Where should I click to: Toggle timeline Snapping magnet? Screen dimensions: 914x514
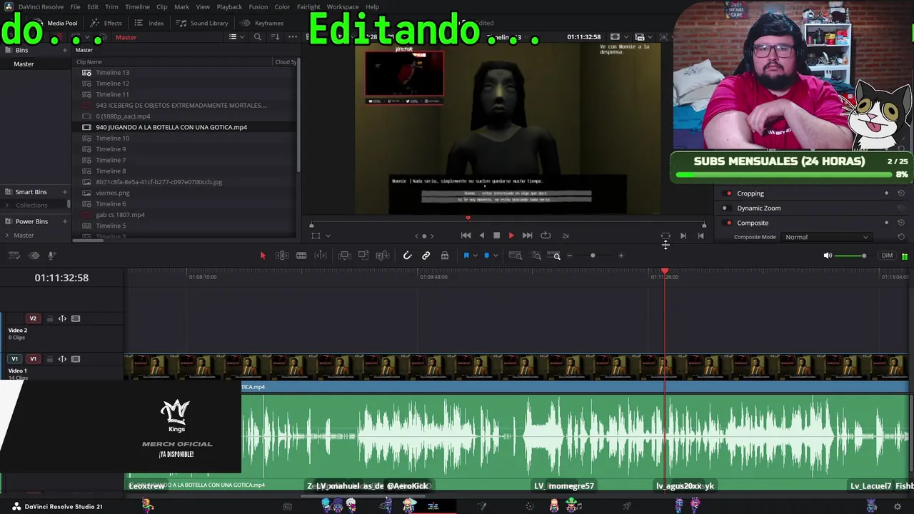tap(408, 256)
